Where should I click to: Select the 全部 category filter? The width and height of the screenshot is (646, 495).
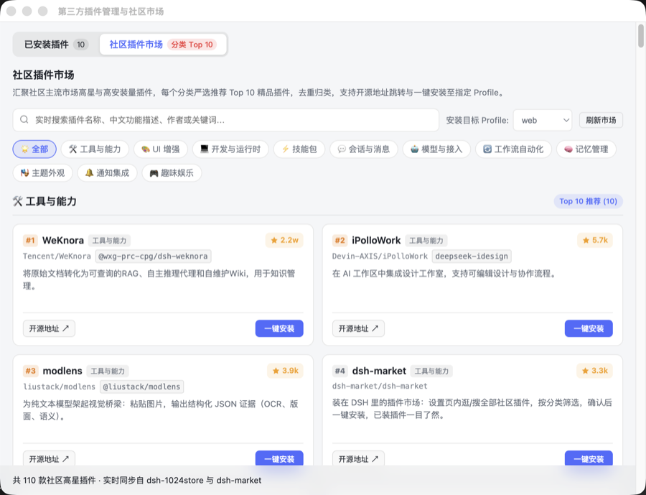point(34,149)
